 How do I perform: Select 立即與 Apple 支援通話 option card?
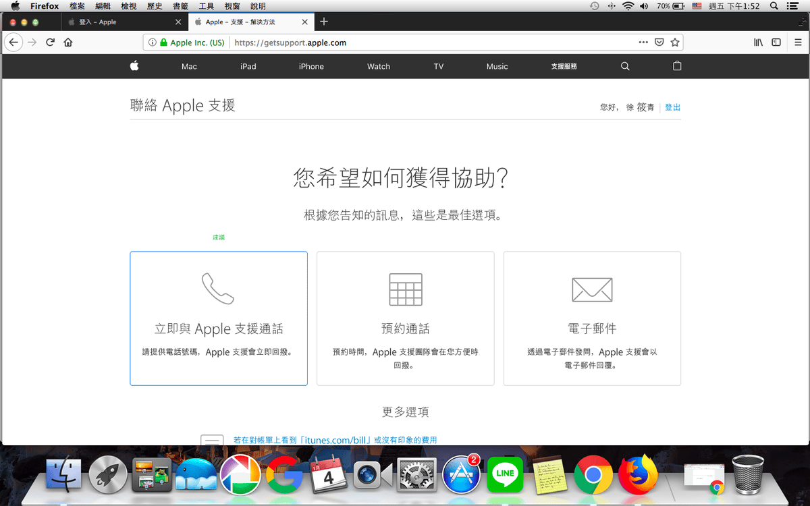click(219, 318)
